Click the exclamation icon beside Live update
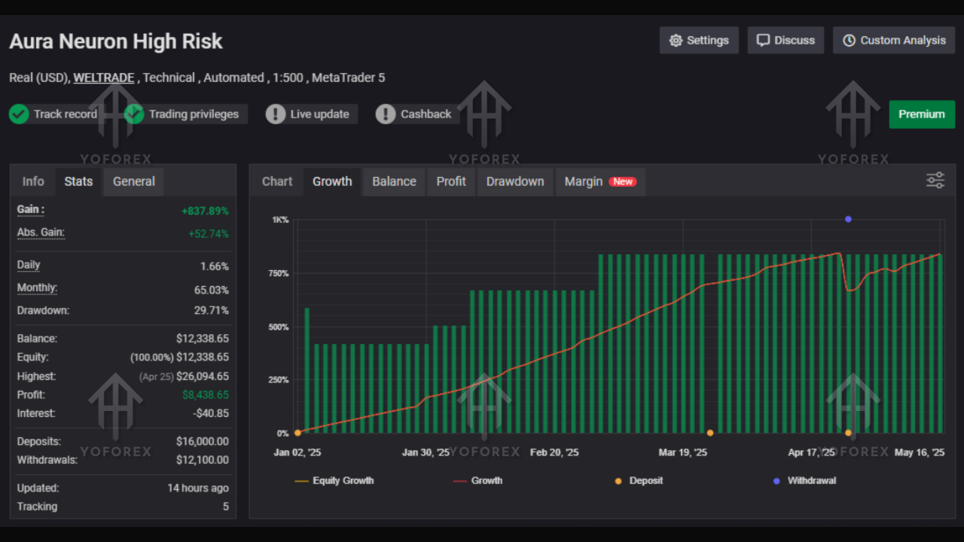 click(x=275, y=114)
